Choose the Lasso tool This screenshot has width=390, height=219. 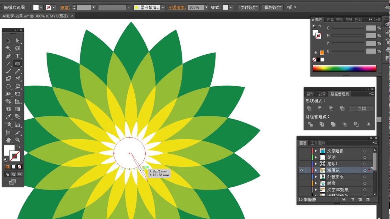pos(18,48)
